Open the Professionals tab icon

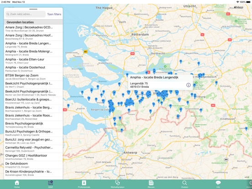[x=84, y=183]
